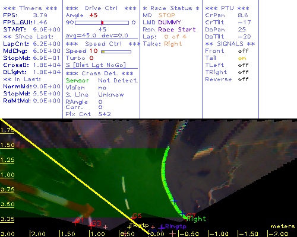The image size is (297, 237).
Task: Click the blue LRIngtp cross marker
Action: pos(162,228)
